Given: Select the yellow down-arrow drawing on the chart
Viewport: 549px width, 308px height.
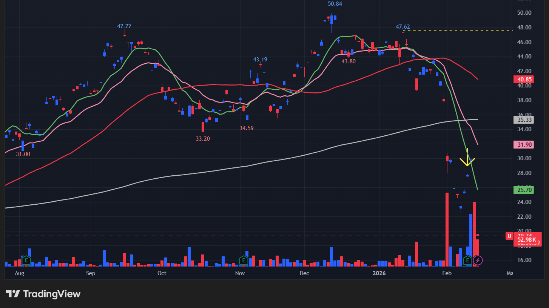Looking at the screenshot, I should pos(467,160).
